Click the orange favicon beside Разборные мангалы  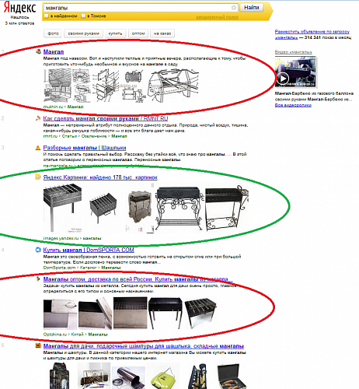tap(38, 148)
